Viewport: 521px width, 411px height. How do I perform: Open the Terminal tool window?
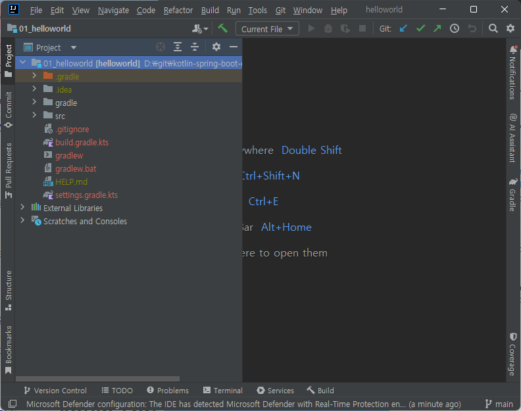223,391
